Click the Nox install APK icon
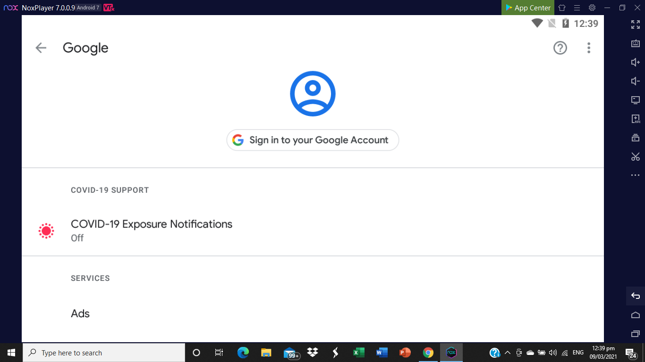Screen dimensions: 645x362 coord(636,119)
